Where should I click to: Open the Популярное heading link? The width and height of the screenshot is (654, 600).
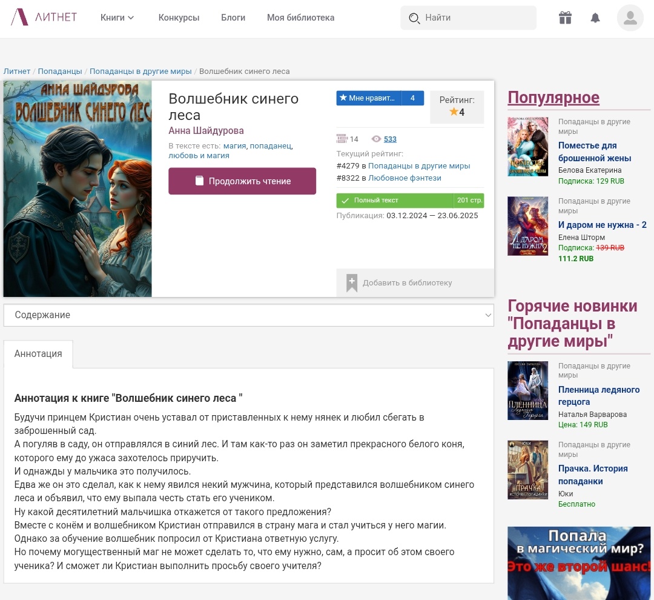[553, 98]
